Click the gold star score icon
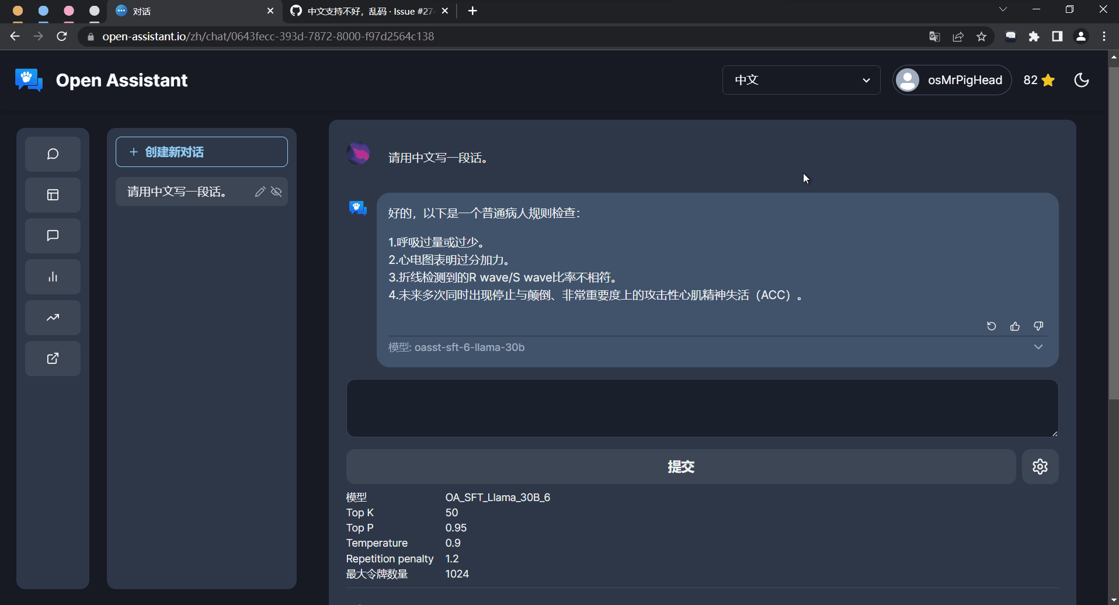Image resolution: width=1119 pixels, height=605 pixels. click(1048, 80)
